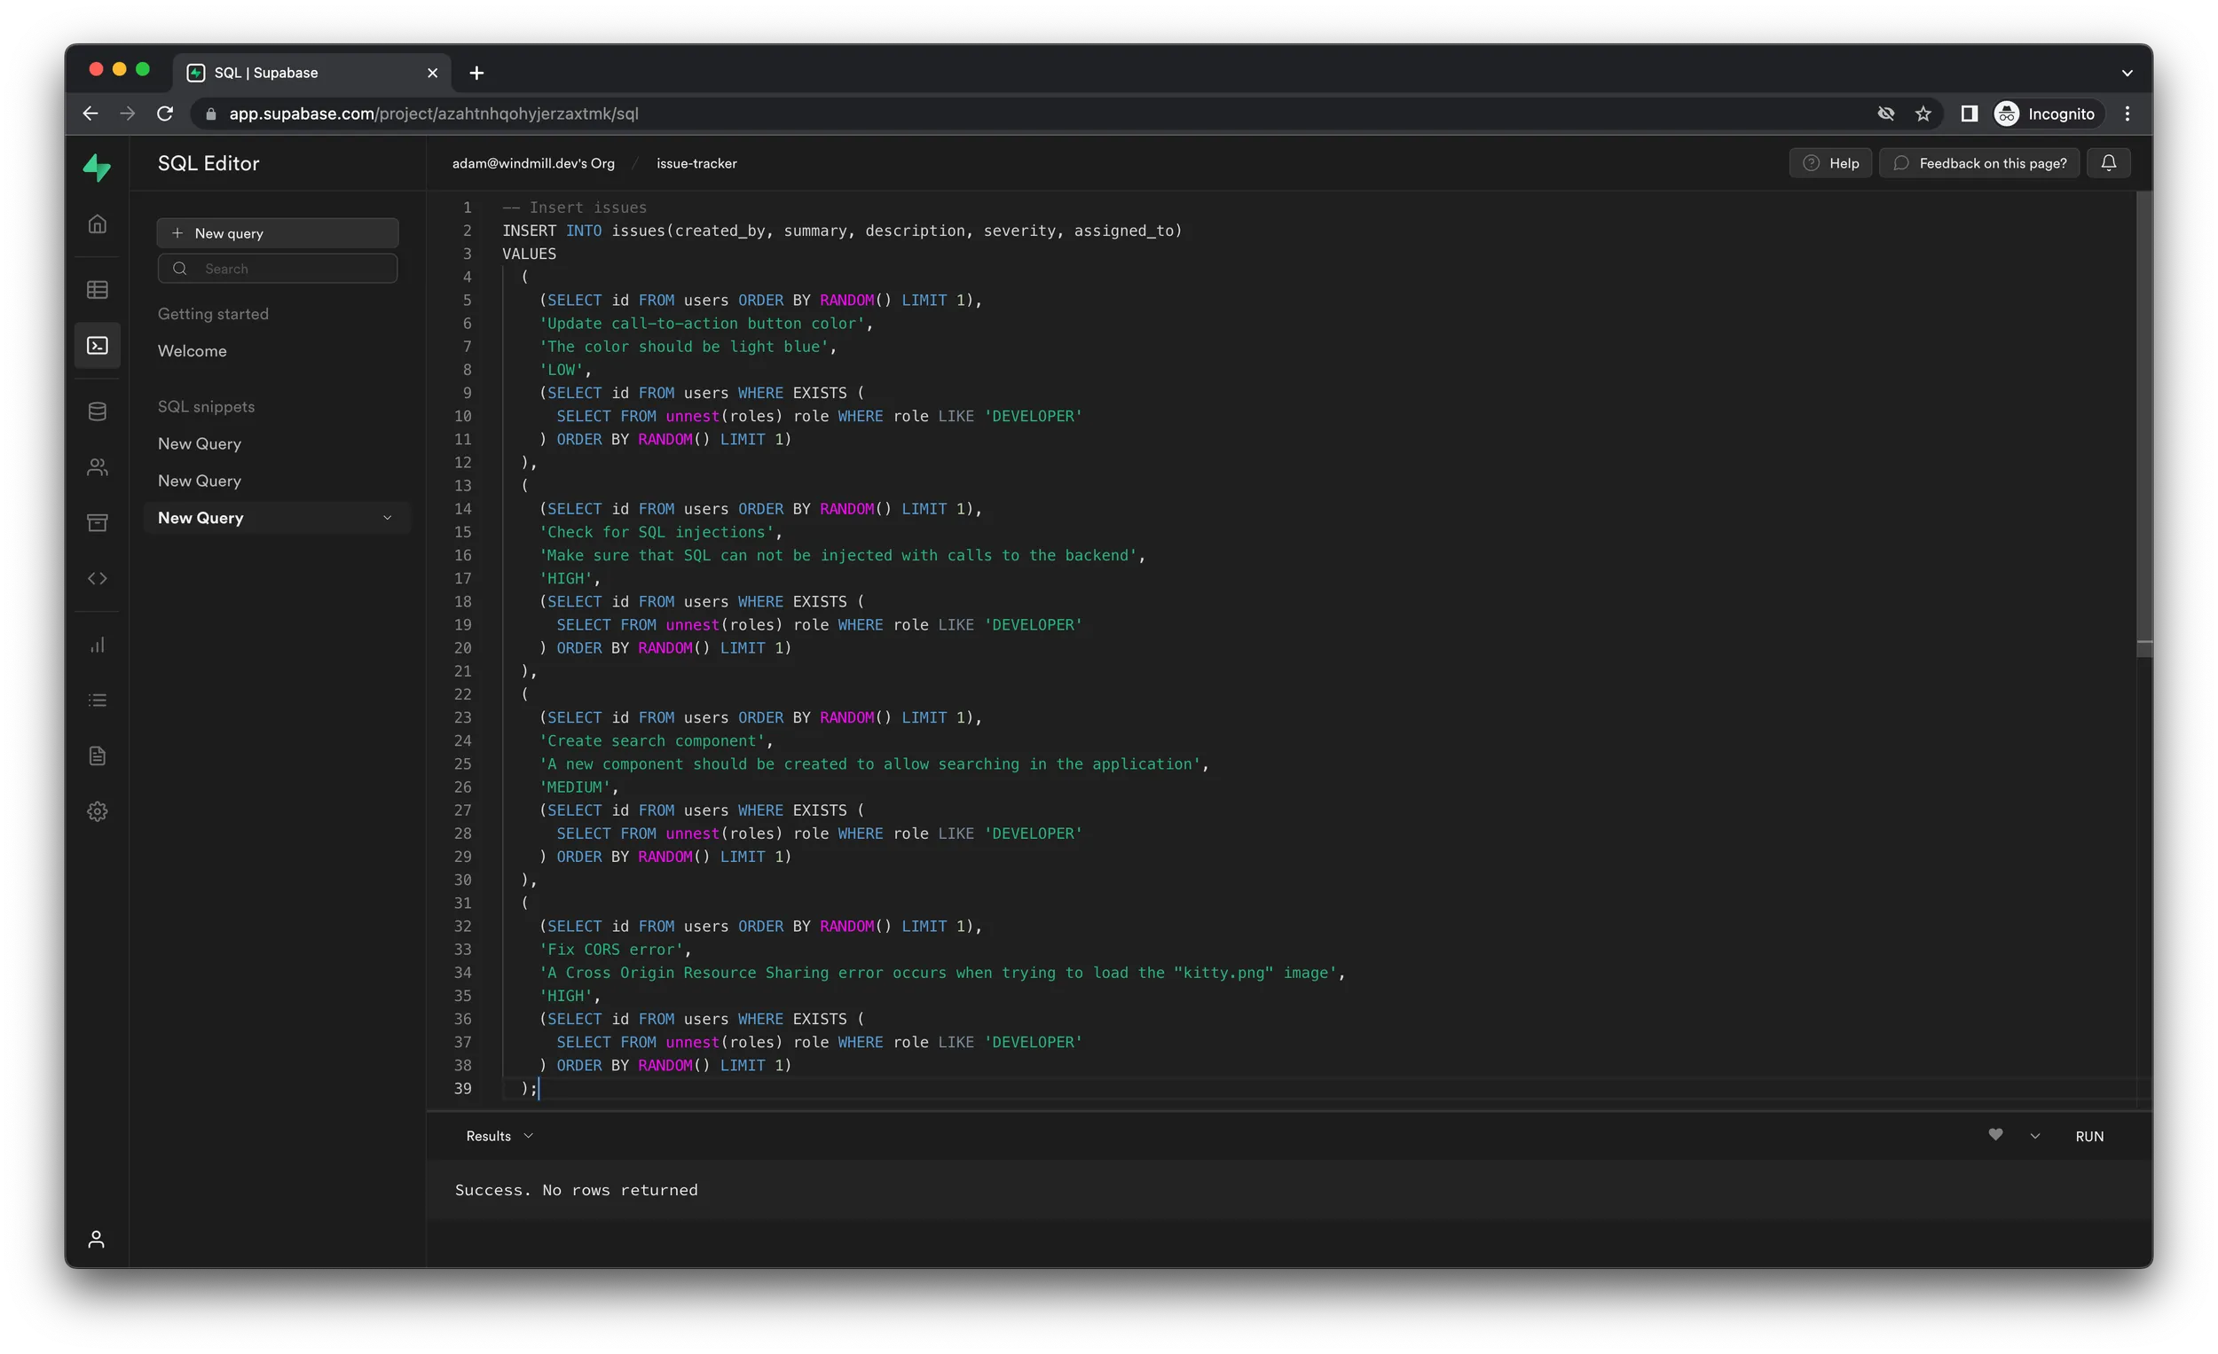Click the SQL Editor icon in sidebar
Image resolution: width=2218 pixels, height=1354 pixels.
click(97, 345)
